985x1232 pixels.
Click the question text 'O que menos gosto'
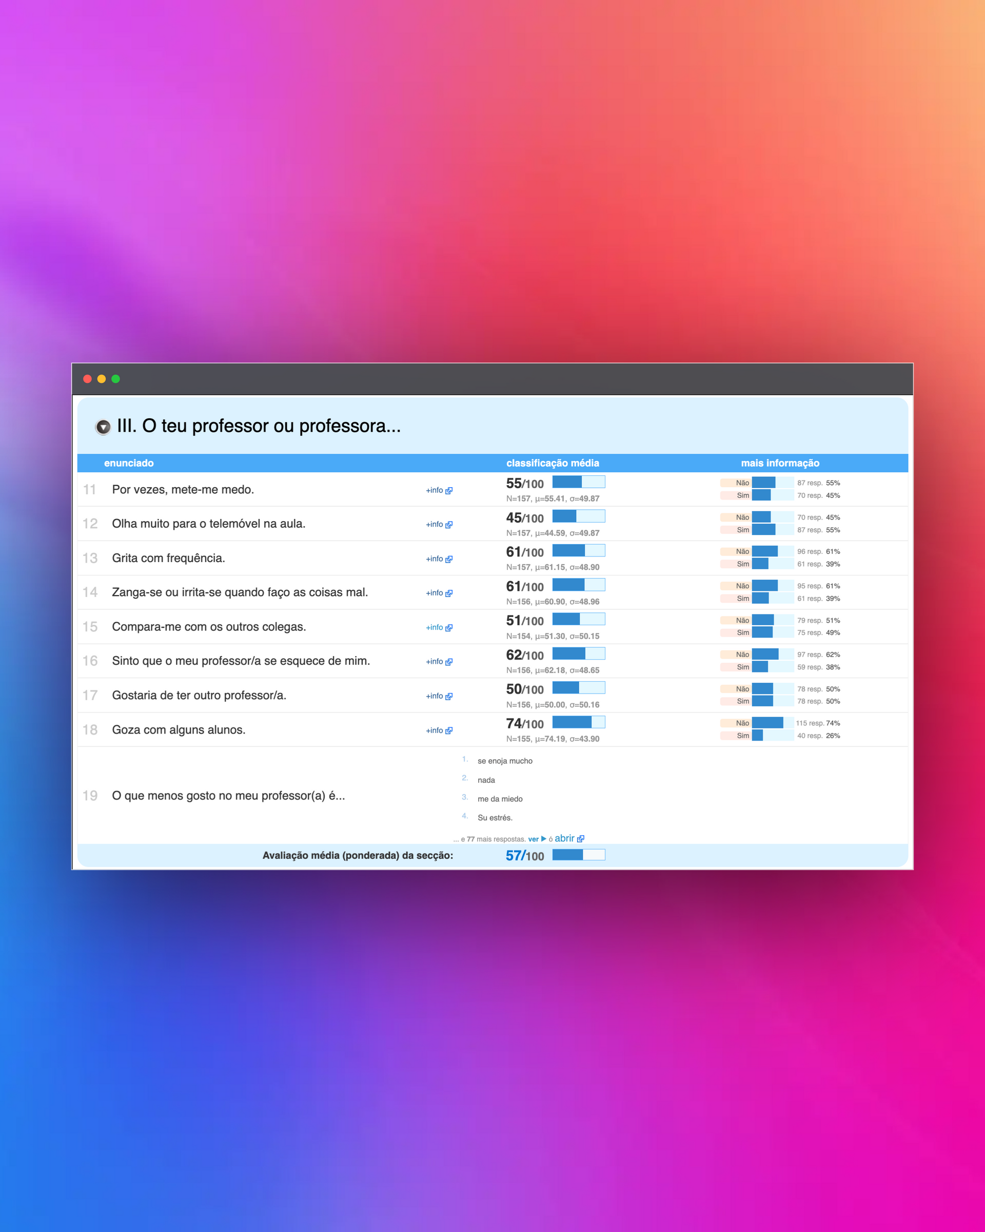pos(228,796)
